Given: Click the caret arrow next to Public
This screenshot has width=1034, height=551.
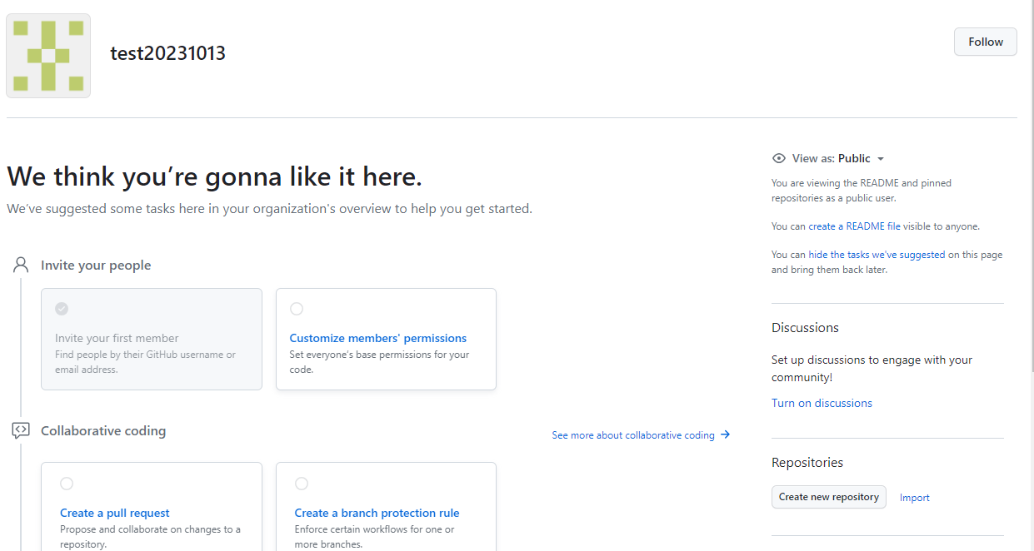Looking at the screenshot, I should pos(881,159).
